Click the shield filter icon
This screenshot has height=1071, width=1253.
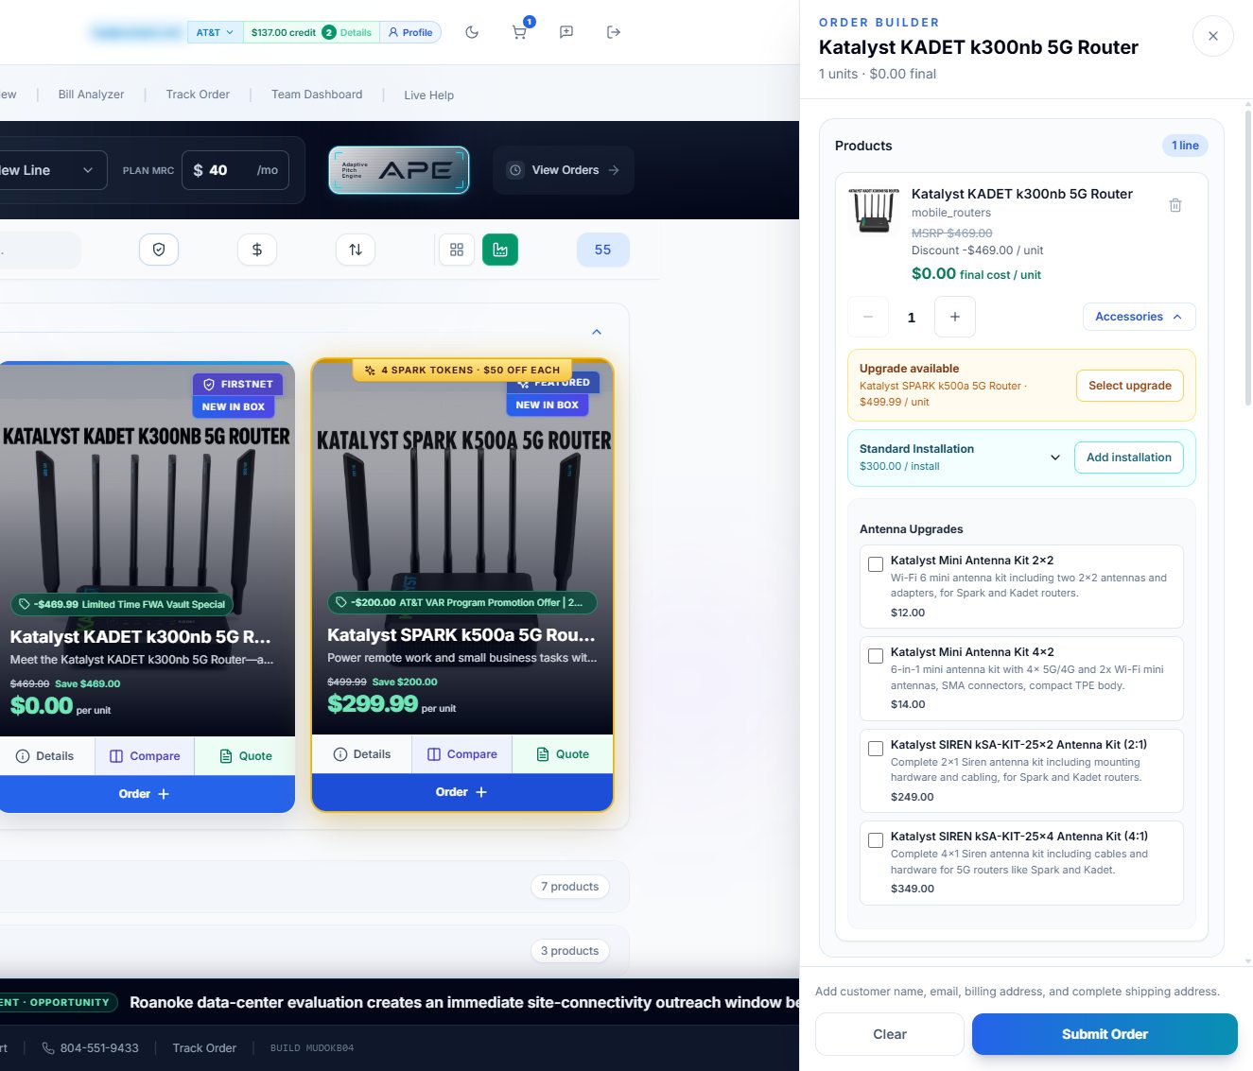159,250
